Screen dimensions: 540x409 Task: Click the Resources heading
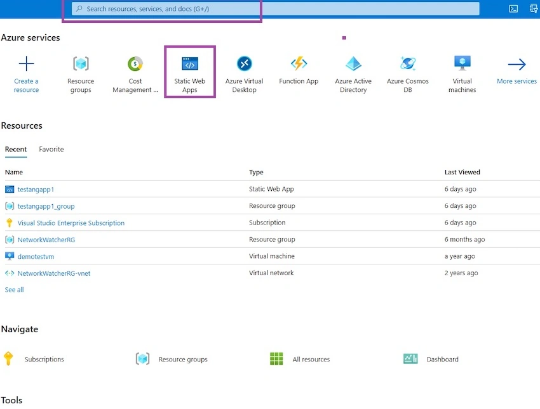tap(22, 126)
